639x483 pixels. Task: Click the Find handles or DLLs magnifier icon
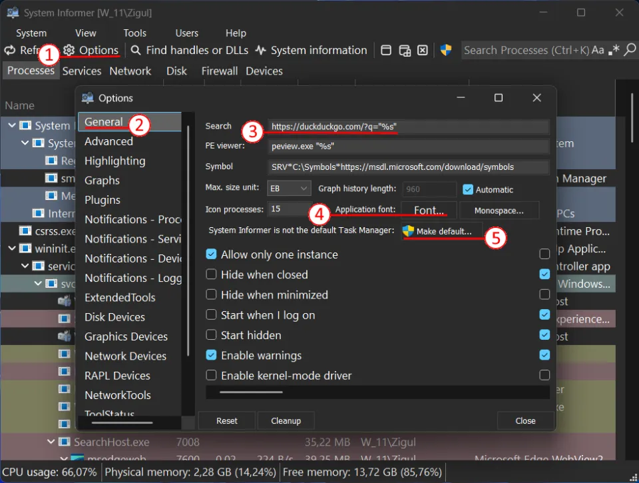tap(136, 50)
